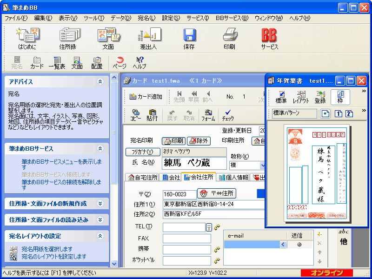Open the BB サービス icon

270,39
